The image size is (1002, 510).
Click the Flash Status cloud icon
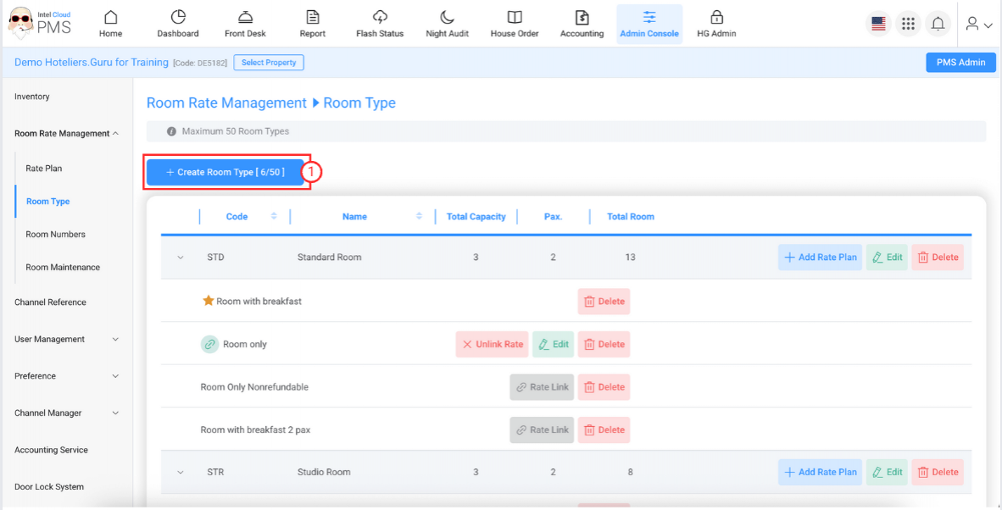click(380, 18)
